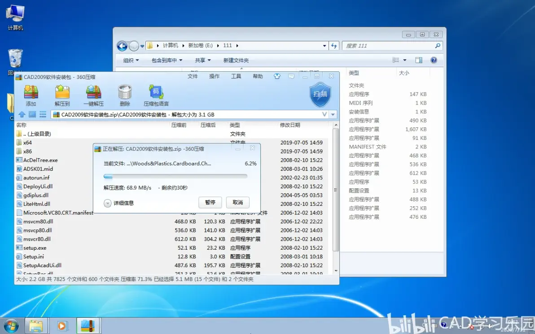Viewport: 535px width, 334px height.
Task: Select the Setup.ini file row
Action: point(172,256)
